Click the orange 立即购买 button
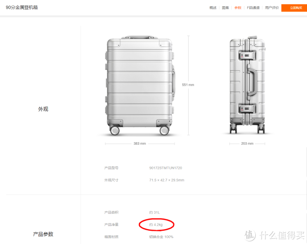 point(294,8)
